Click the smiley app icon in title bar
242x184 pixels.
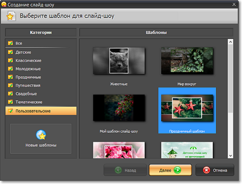tap(4, 4)
